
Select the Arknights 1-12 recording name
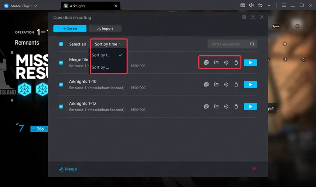click(x=83, y=103)
